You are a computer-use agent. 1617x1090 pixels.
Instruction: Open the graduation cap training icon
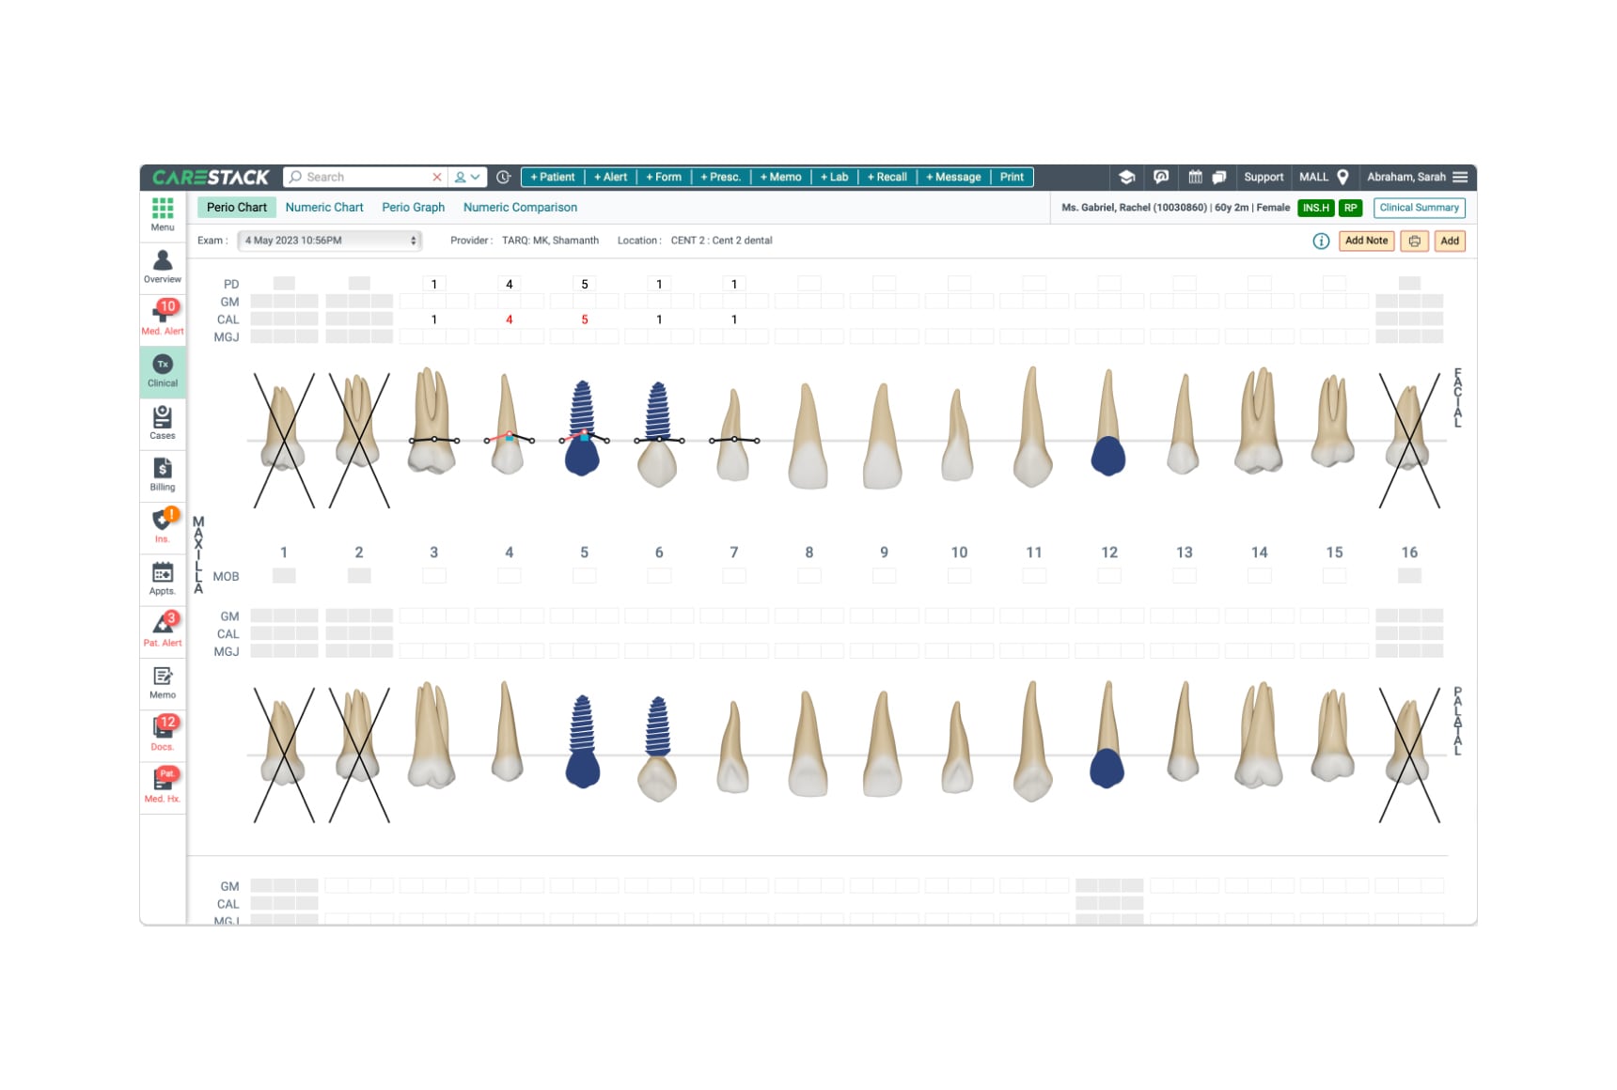1126,177
